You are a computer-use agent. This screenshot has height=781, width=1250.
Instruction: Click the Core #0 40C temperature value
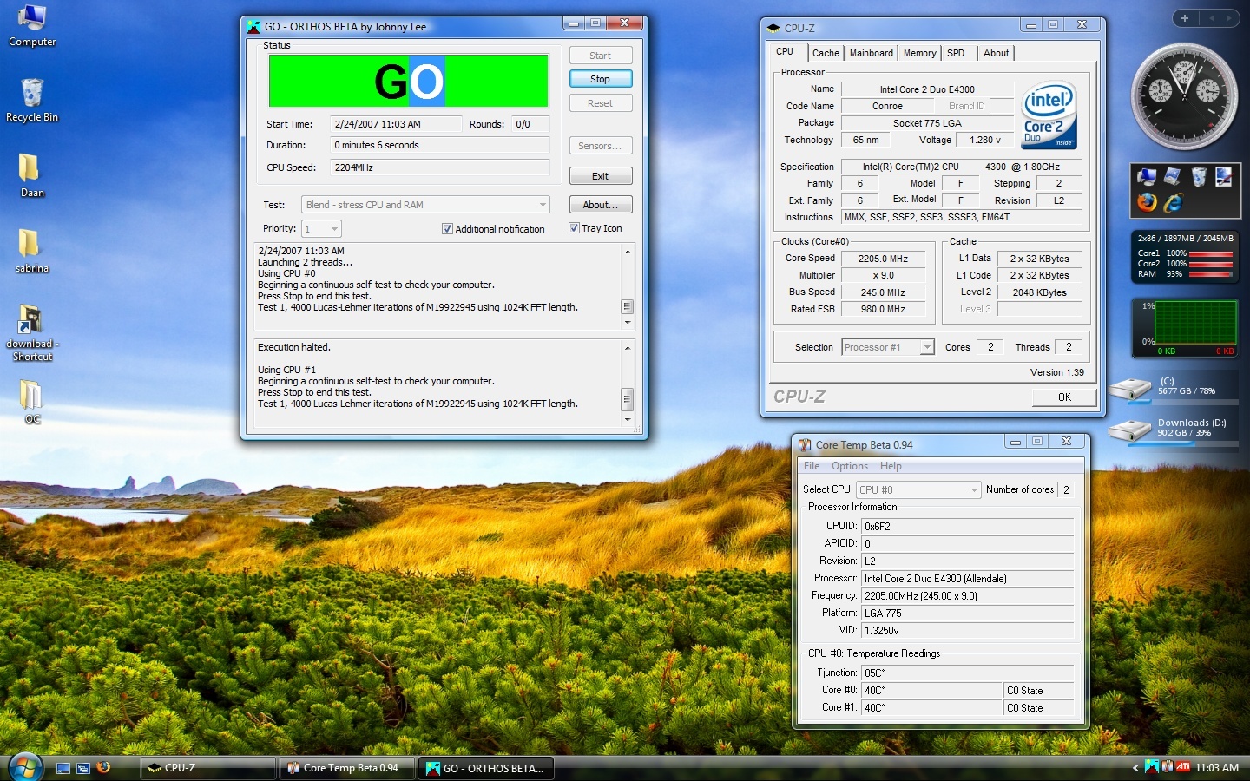[931, 691]
